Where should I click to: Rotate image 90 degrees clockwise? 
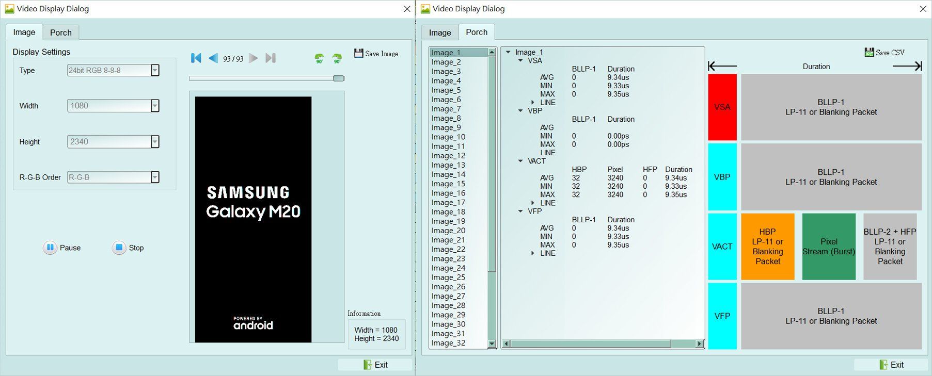[x=337, y=58]
